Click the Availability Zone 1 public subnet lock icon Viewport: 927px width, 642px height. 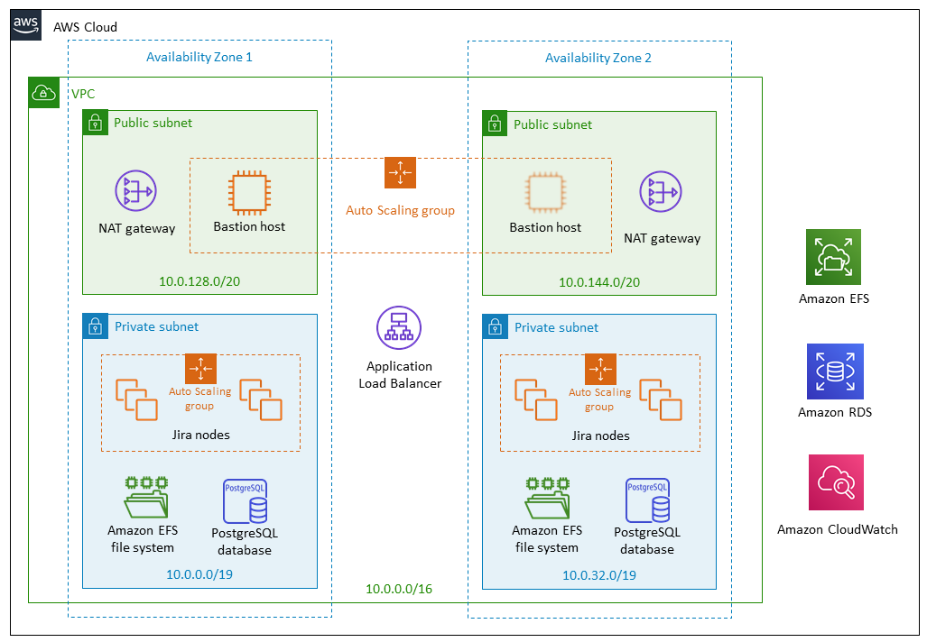95,123
